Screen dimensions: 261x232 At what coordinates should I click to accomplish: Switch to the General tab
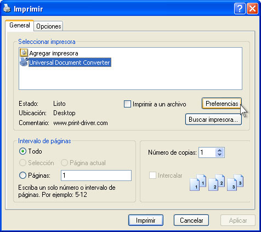[20, 25]
